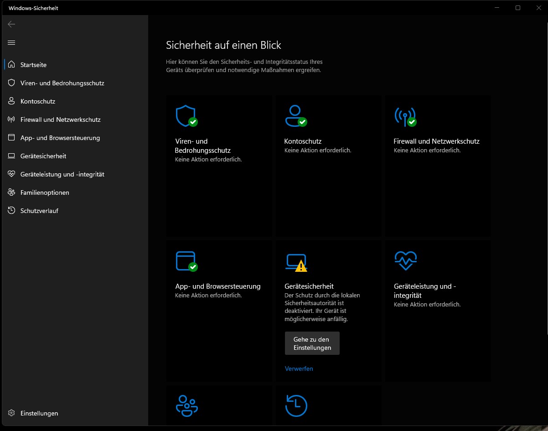Click the large person icon in Kontoschutz tile
548x431 pixels.
pos(296,116)
